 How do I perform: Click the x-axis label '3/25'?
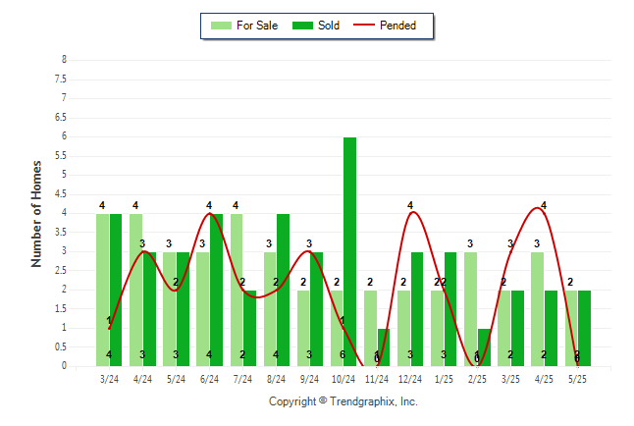510,379
